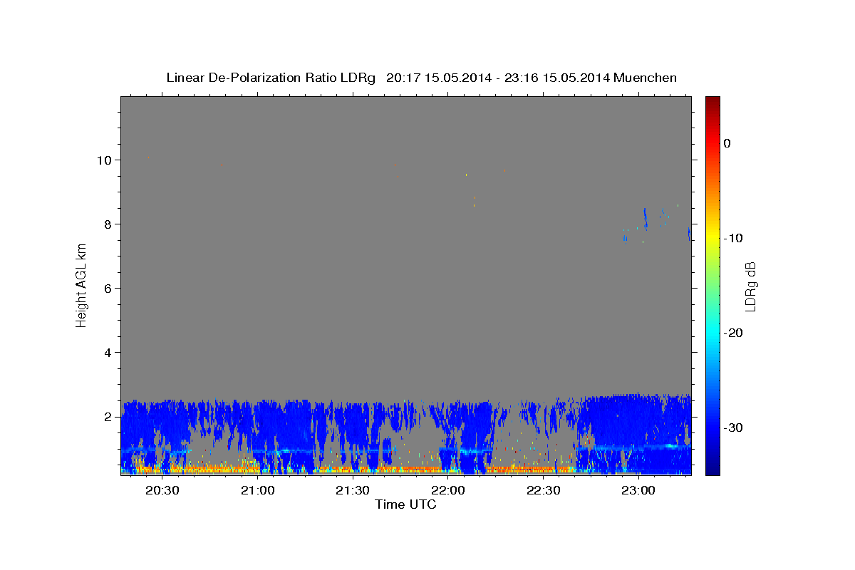The height and width of the screenshot is (570, 855).
Task: Click the Time UTC axis title
Action: coord(405,504)
